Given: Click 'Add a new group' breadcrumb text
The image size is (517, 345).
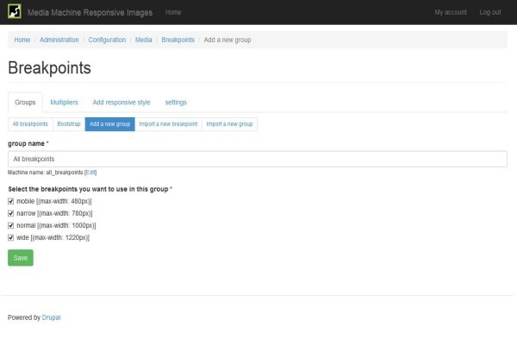Looking at the screenshot, I should 227,40.
